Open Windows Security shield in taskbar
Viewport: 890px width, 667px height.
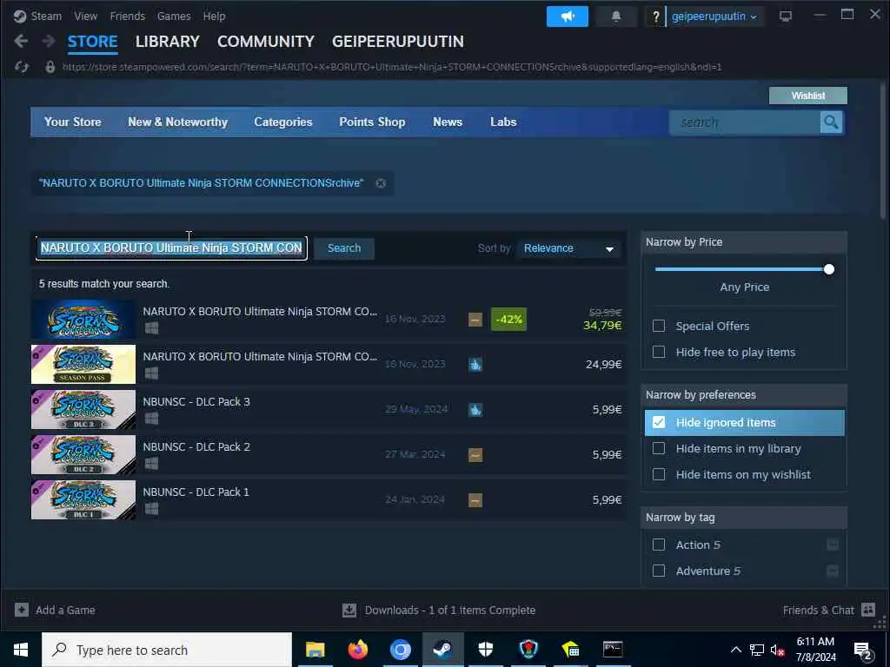coord(485,650)
